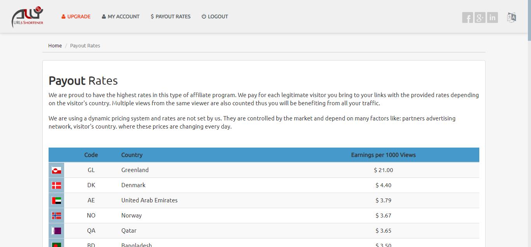Click the Denmark flag icon
The height and width of the screenshot is (247, 531).
tap(56, 185)
